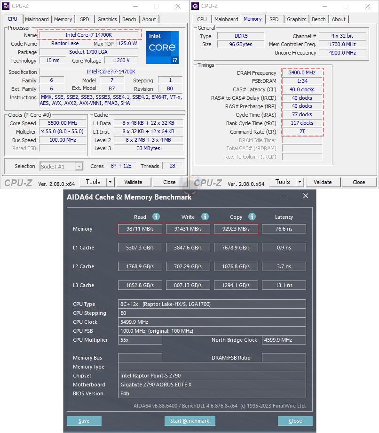The width and height of the screenshot is (379, 433).
Task: Click the Level 3 cache value 33 MBytes
Action: click(149, 148)
